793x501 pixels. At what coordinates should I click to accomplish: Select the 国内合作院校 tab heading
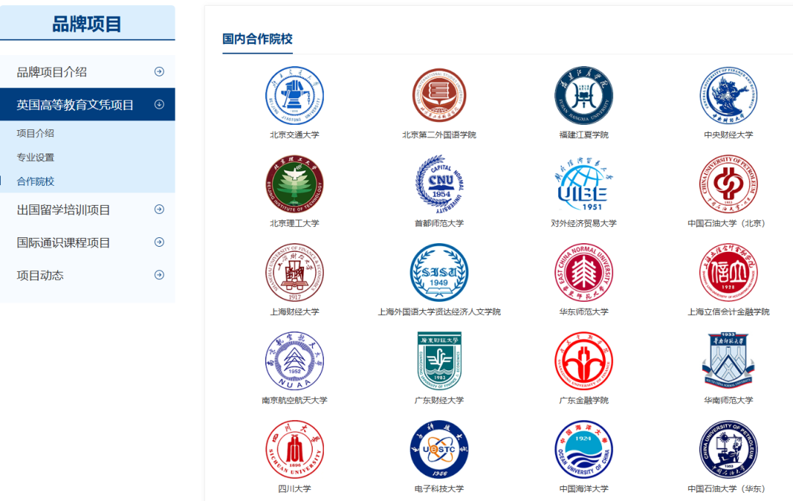coord(258,39)
